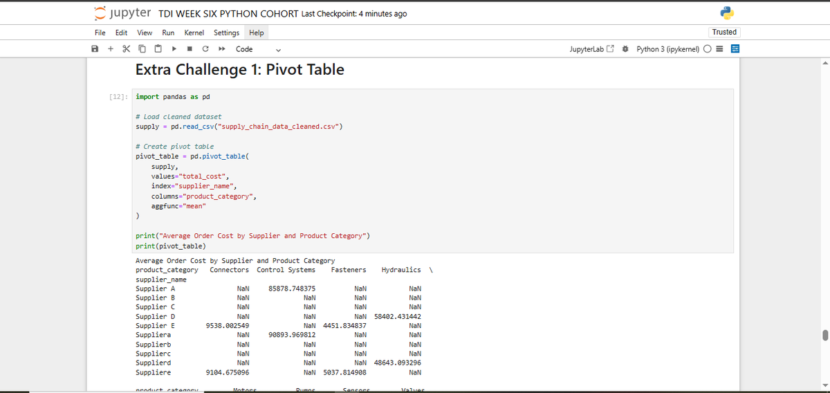The image size is (830, 393).
Task: Open the Run menu
Action: [168, 33]
